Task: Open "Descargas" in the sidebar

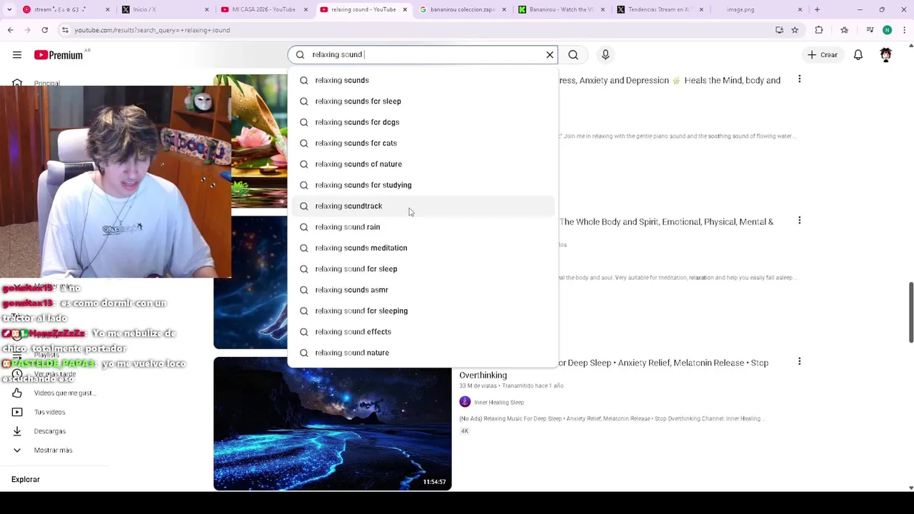Action: 49,431
